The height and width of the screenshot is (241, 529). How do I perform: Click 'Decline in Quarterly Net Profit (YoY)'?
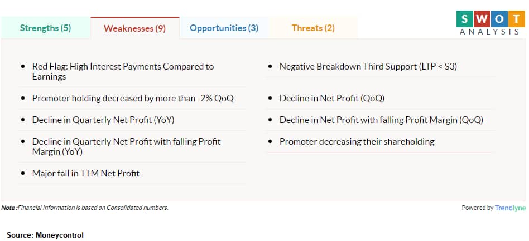(x=107, y=120)
